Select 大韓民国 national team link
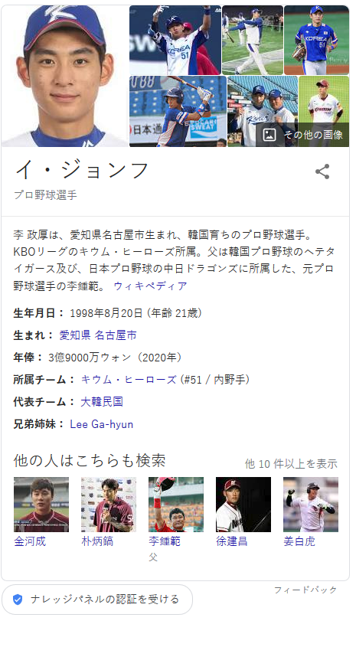 coord(102,402)
